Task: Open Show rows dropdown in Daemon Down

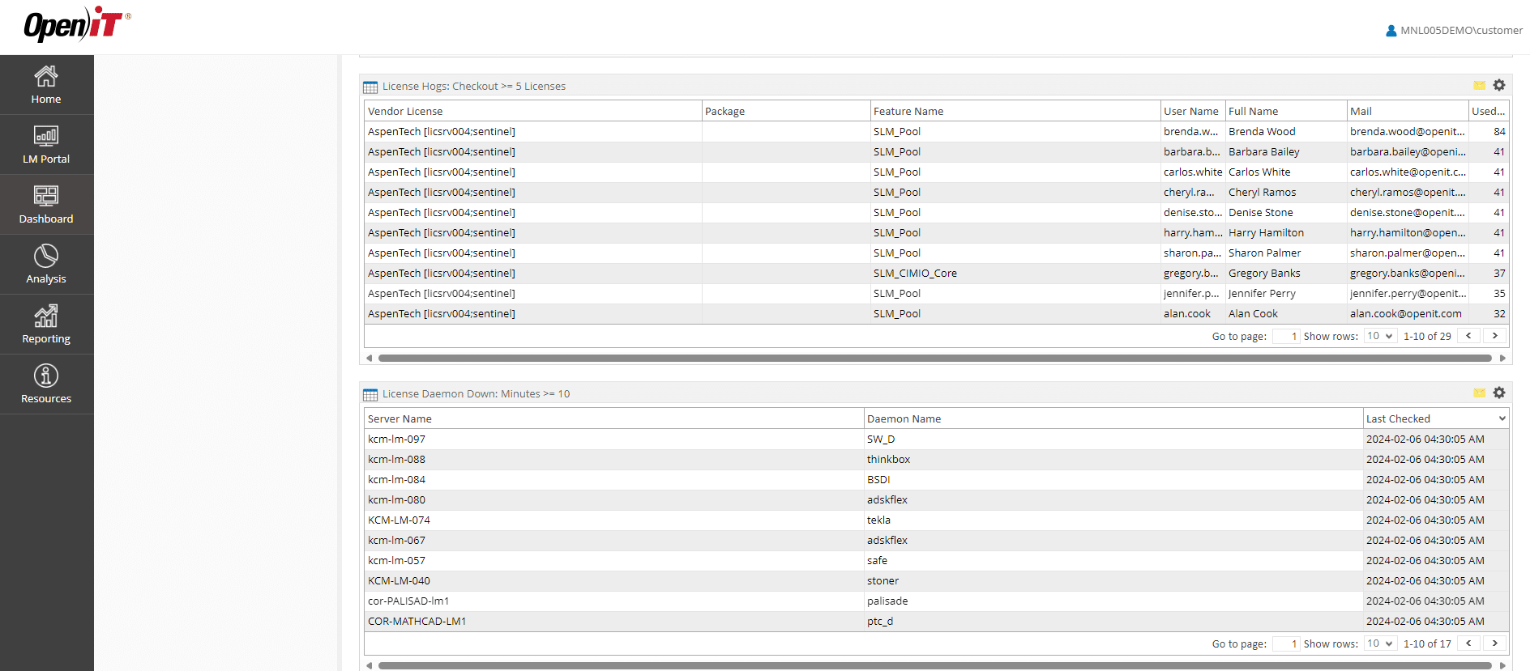Action: 1380,643
